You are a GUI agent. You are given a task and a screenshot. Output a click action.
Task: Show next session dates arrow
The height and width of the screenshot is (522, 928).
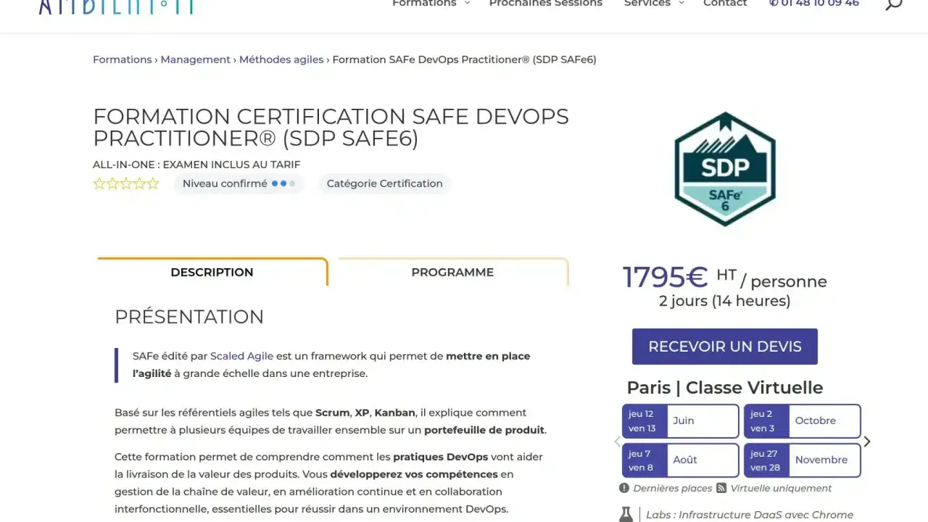coord(867,442)
